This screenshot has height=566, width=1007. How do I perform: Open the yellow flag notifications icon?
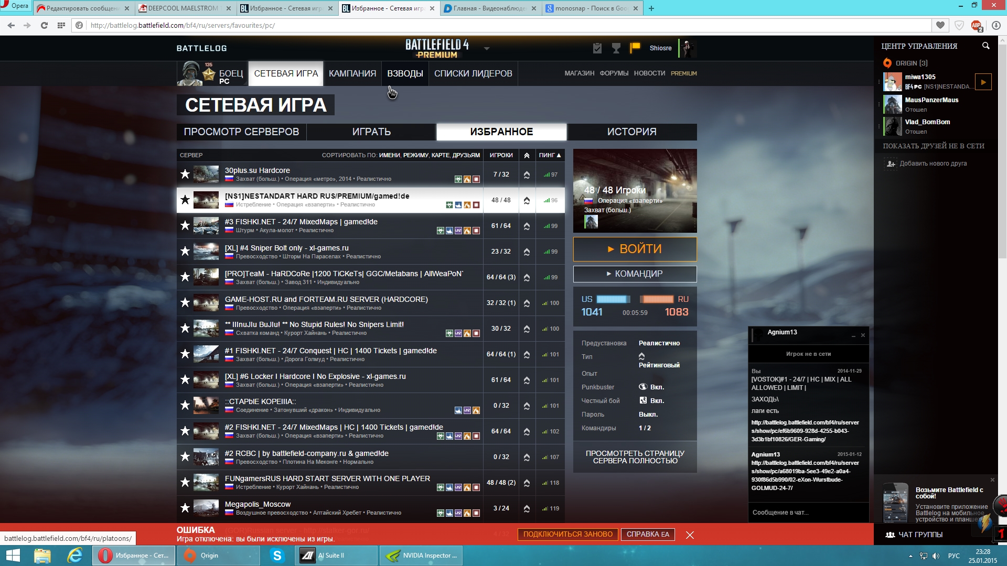[635, 48]
